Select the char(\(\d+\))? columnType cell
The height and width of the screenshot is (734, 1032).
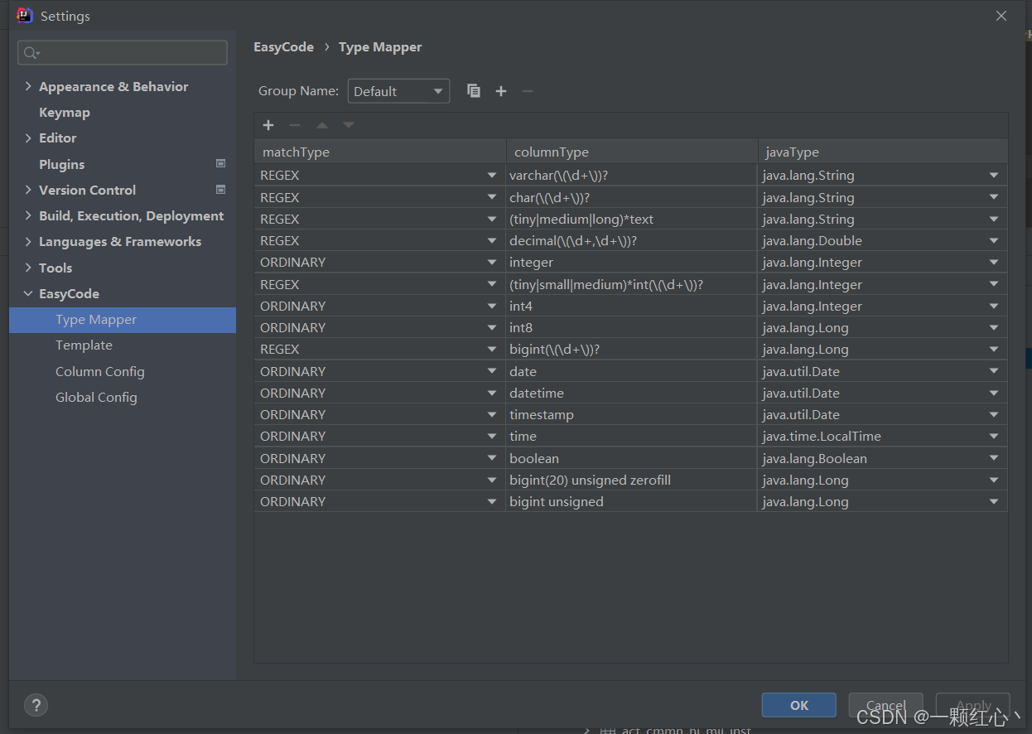pos(631,198)
